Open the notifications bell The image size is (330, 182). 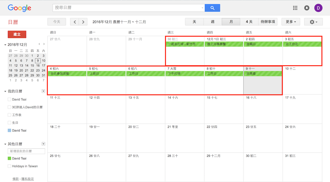coord(307,8)
